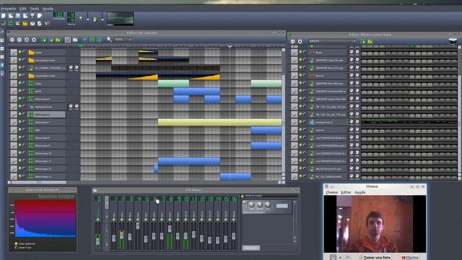Solo the Ritmo base 11 track
Viewport: 462px width, 260px height.
pyautogui.click(x=24, y=161)
